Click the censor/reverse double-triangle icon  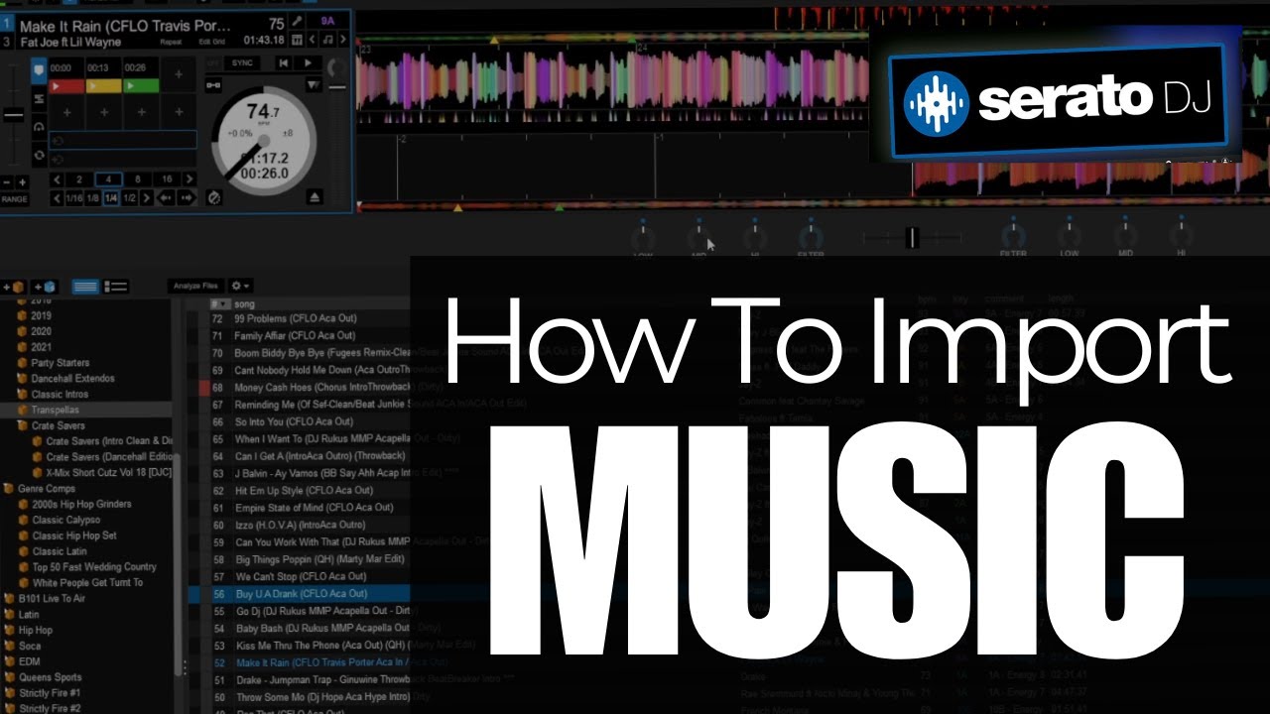(x=314, y=85)
